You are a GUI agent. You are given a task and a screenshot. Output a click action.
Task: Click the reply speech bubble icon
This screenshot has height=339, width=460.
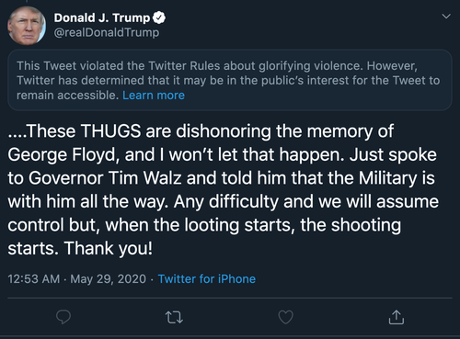[x=63, y=317]
